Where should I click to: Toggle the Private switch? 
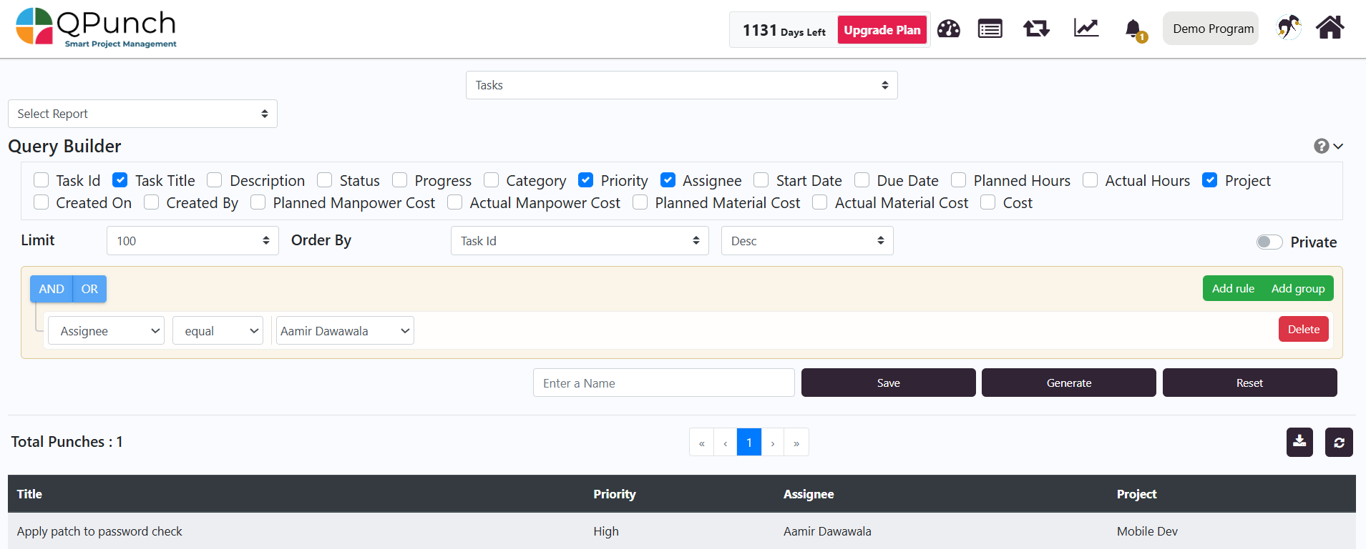pos(1269,242)
